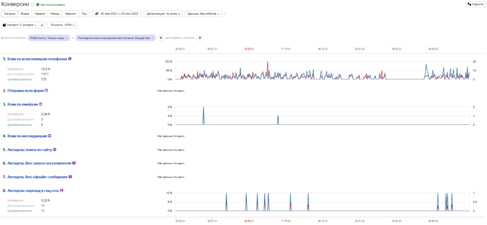The width and height of the screenshot is (487, 225).
Task: Clear the segment with the X button
Action: coord(42,25)
